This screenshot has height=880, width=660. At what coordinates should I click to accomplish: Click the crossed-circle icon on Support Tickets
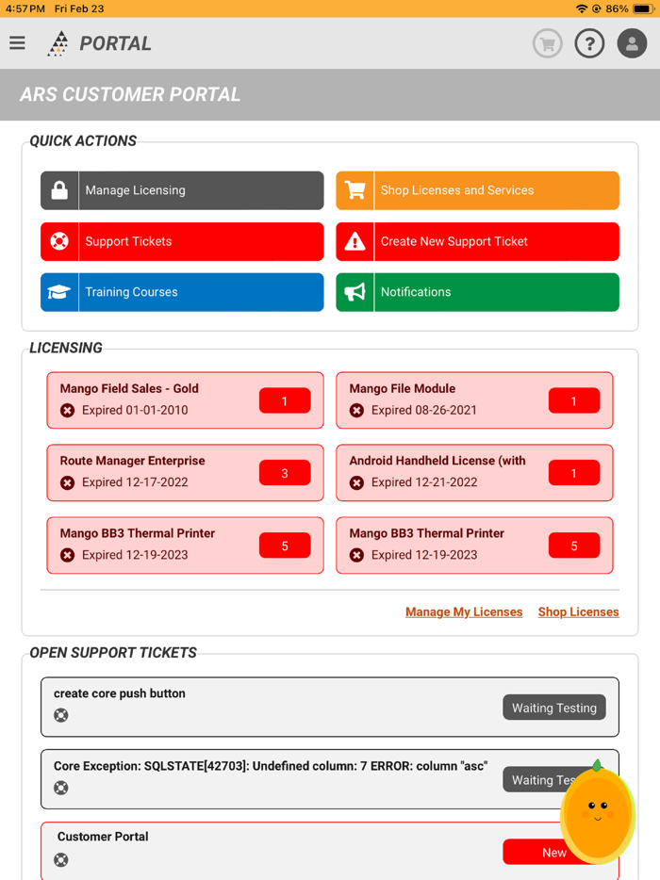(x=58, y=241)
